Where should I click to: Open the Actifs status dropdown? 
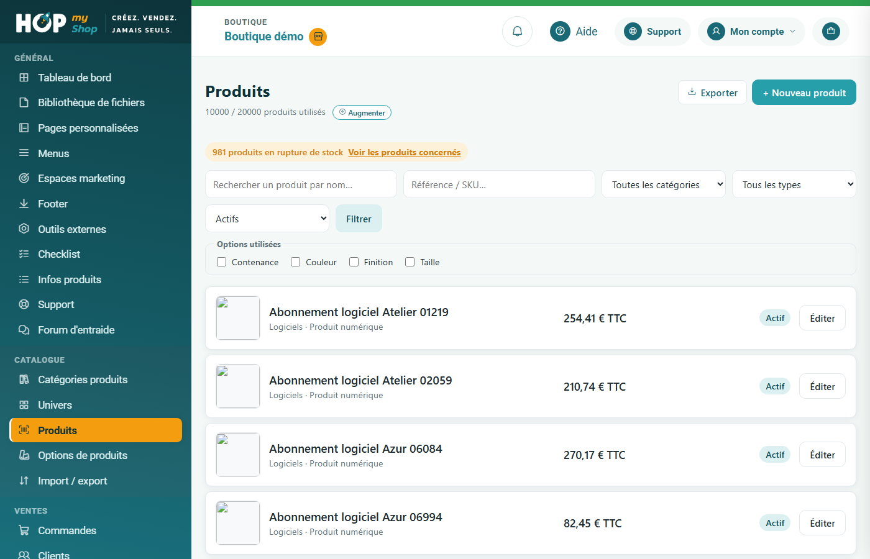pos(267,219)
